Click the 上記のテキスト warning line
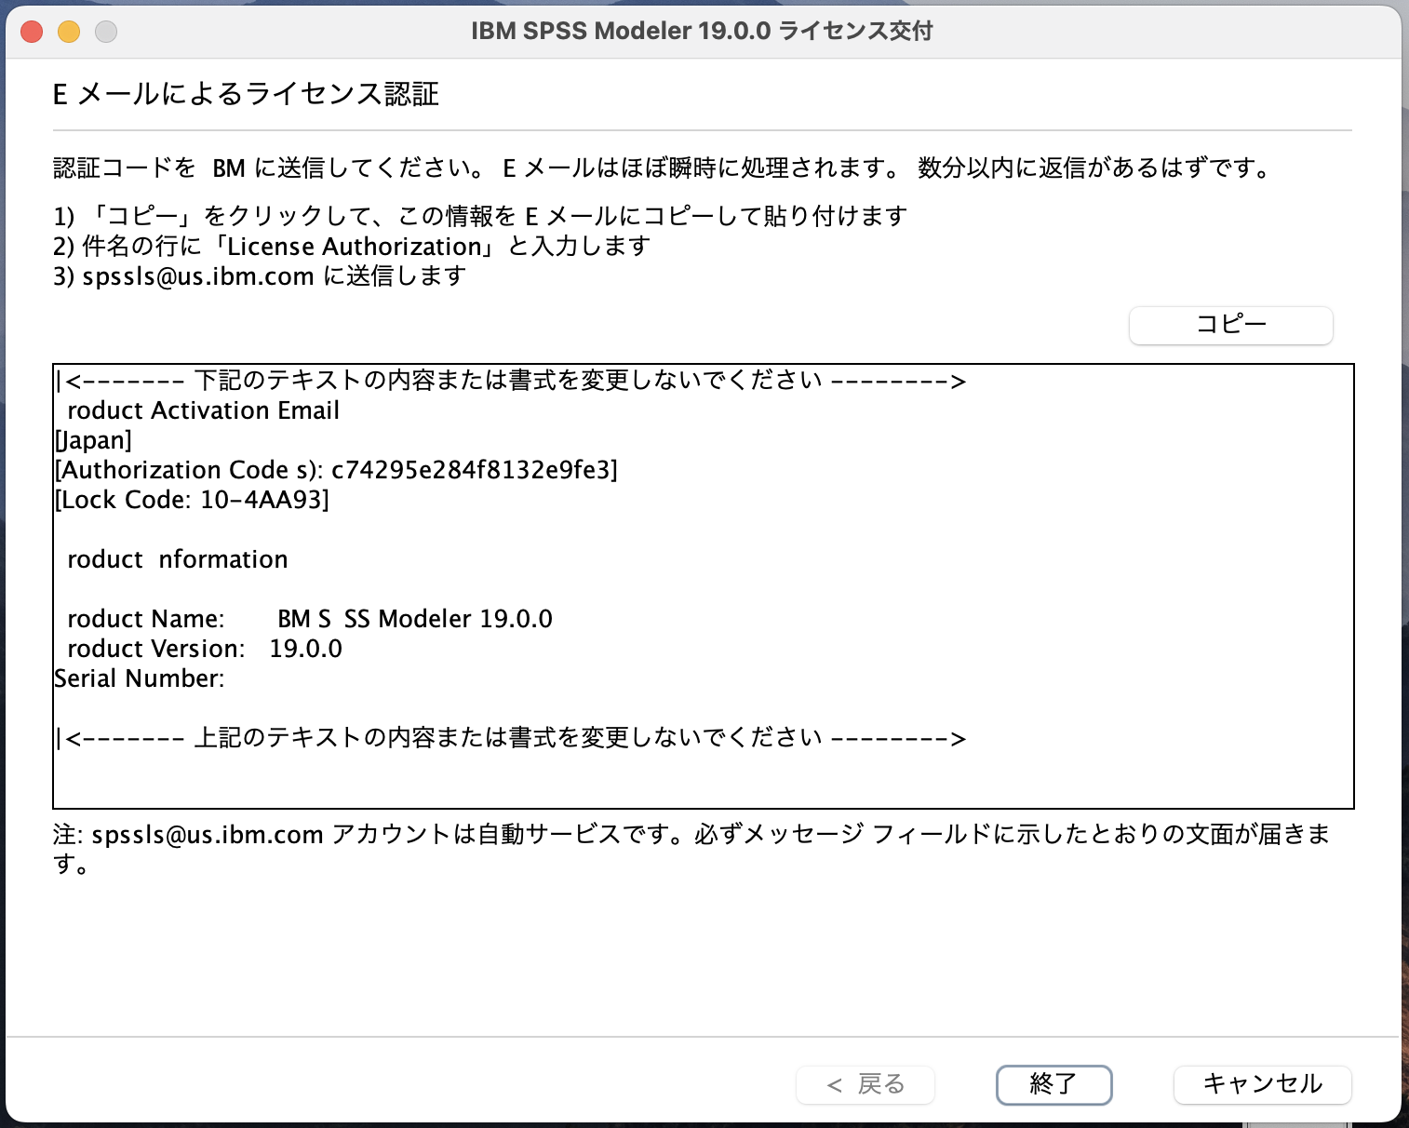 pos(511,738)
